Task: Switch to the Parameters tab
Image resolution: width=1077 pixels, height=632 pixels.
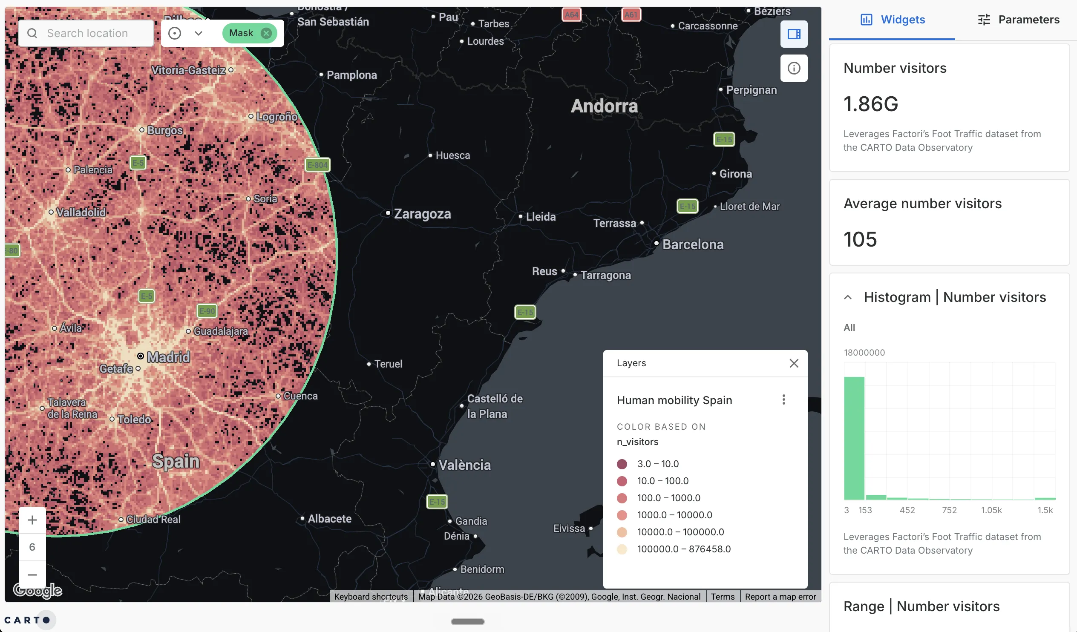Action: (x=1018, y=20)
